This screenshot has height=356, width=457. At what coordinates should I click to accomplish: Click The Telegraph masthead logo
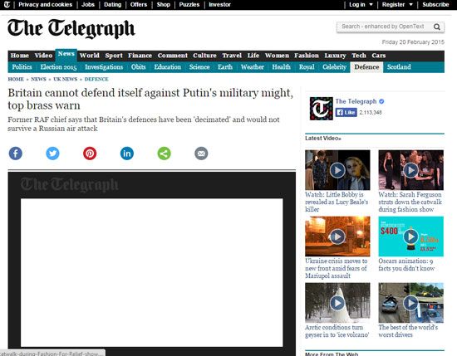click(71, 28)
